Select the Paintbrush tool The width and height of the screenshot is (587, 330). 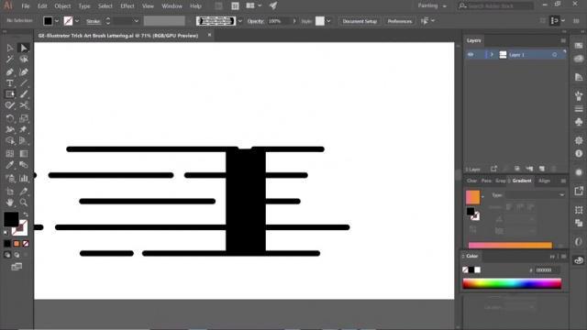pyautogui.click(x=24, y=94)
